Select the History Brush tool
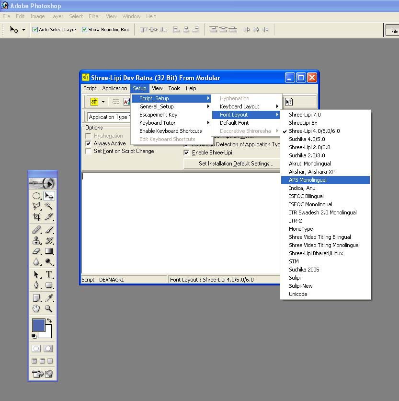This screenshot has height=401, width=399. point(49,240)
